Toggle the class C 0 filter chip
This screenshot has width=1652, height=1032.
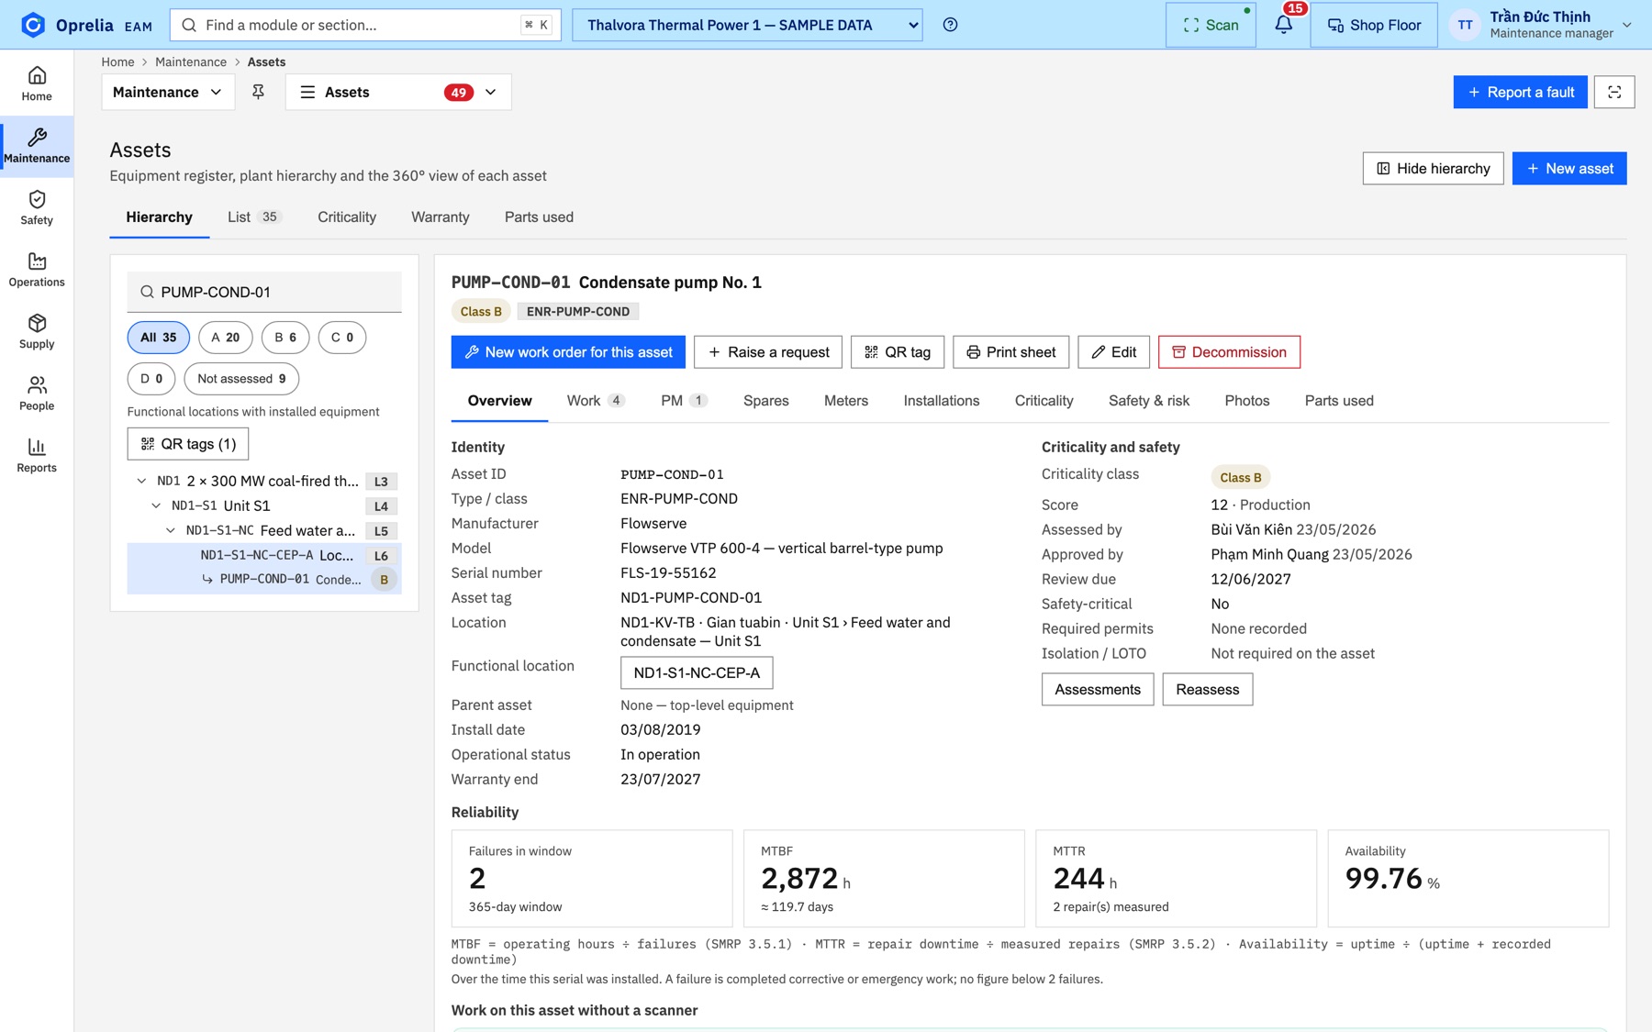[x=342, y=338]
